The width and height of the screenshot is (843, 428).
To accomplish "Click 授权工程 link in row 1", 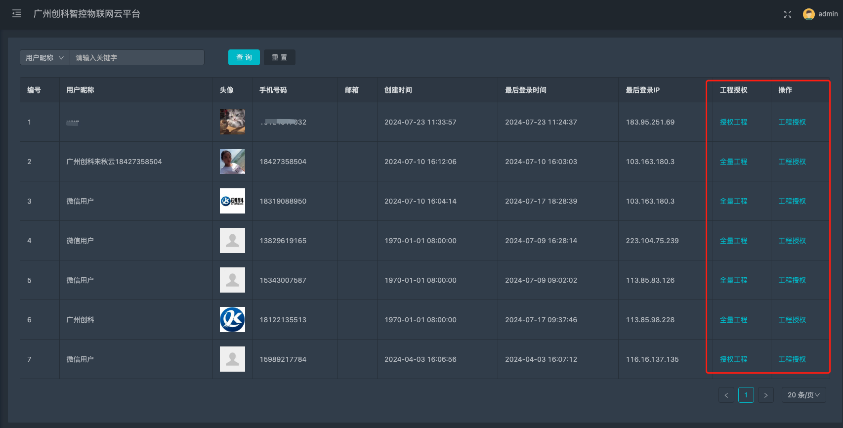I will 733,122.
